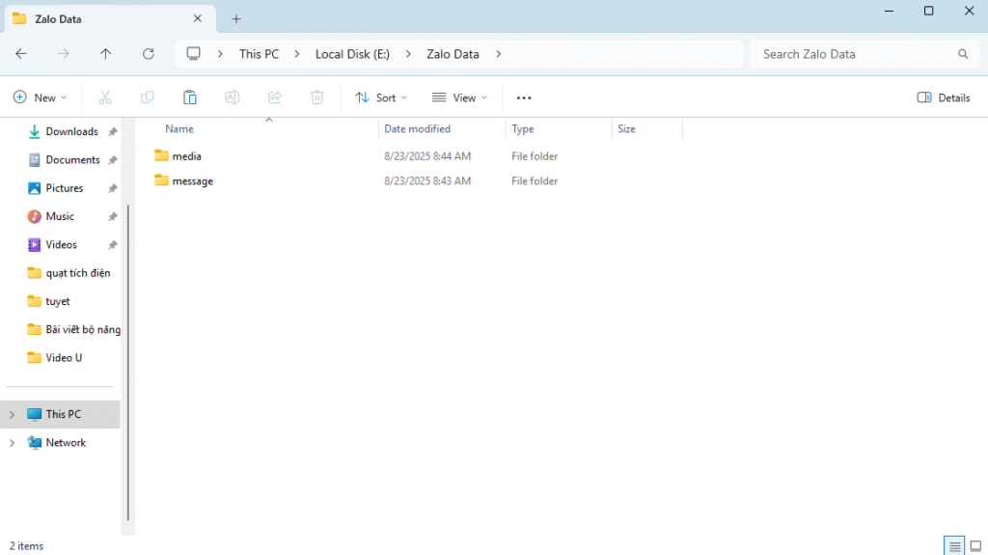The image size is (988, 555).
Task: Go up one directory level
Action: [106, 54]
